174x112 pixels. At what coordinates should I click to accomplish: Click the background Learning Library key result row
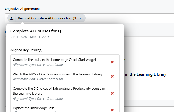click(x=149, y=76)
